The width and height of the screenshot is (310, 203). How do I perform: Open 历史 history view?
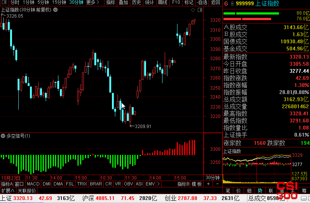pyautogui.click(x=136, y=2)
